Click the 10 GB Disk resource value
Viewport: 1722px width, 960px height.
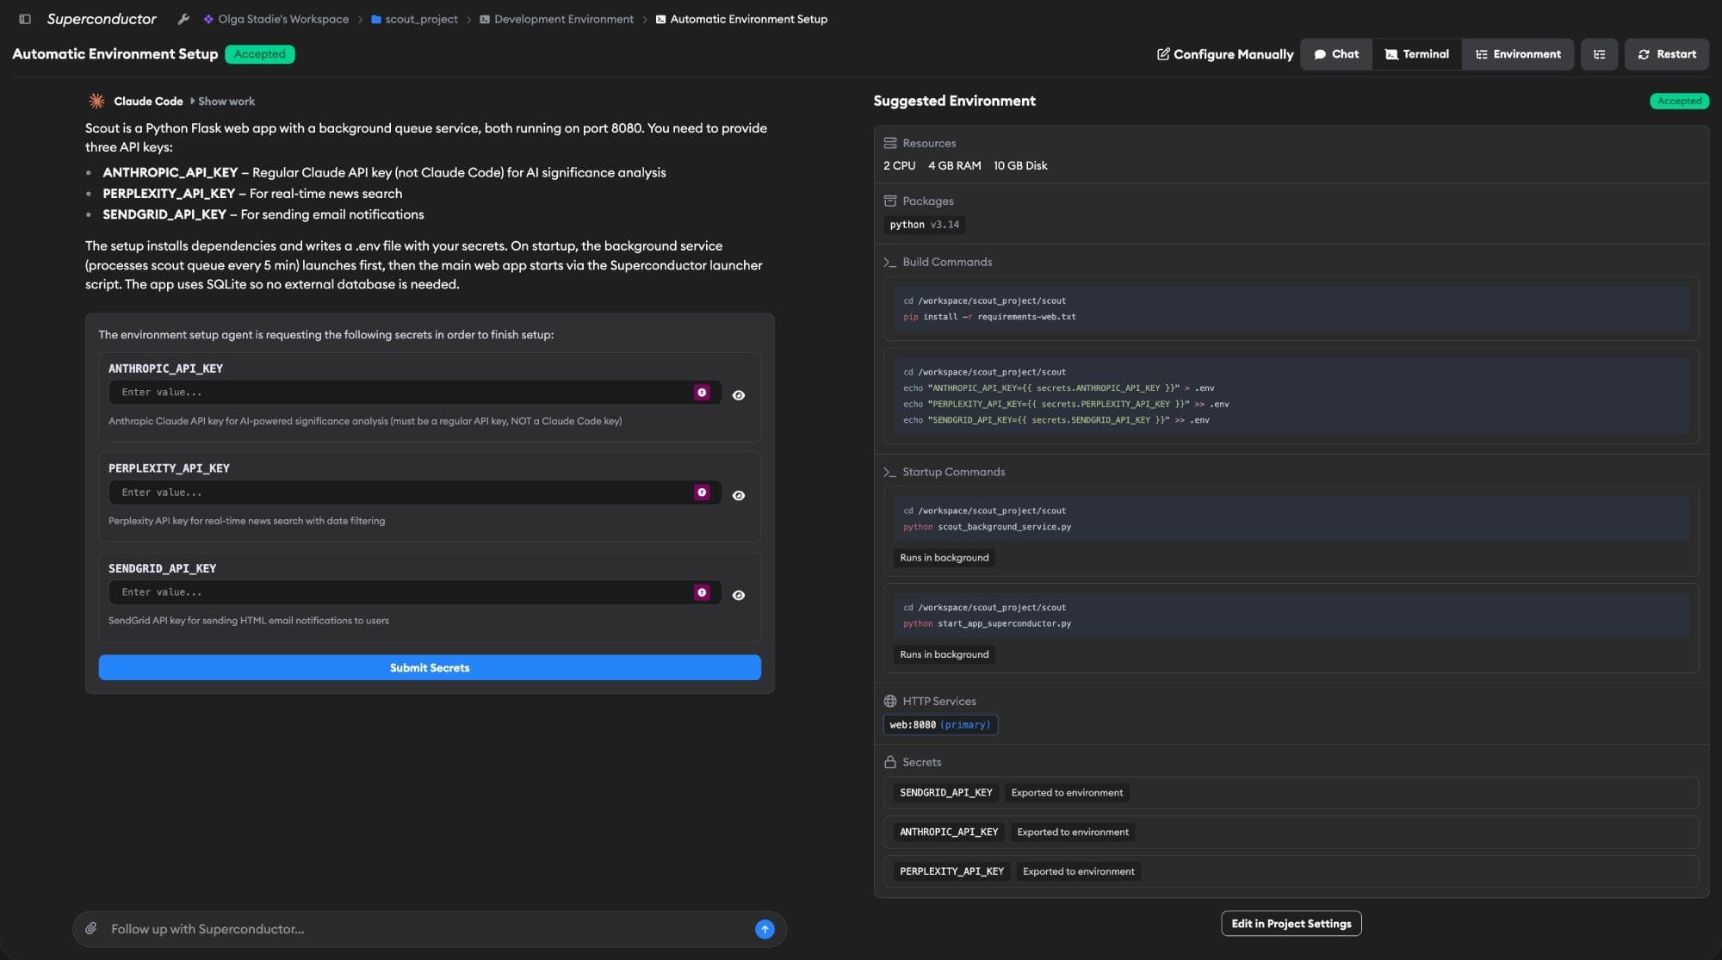[x=1020, y=165]
